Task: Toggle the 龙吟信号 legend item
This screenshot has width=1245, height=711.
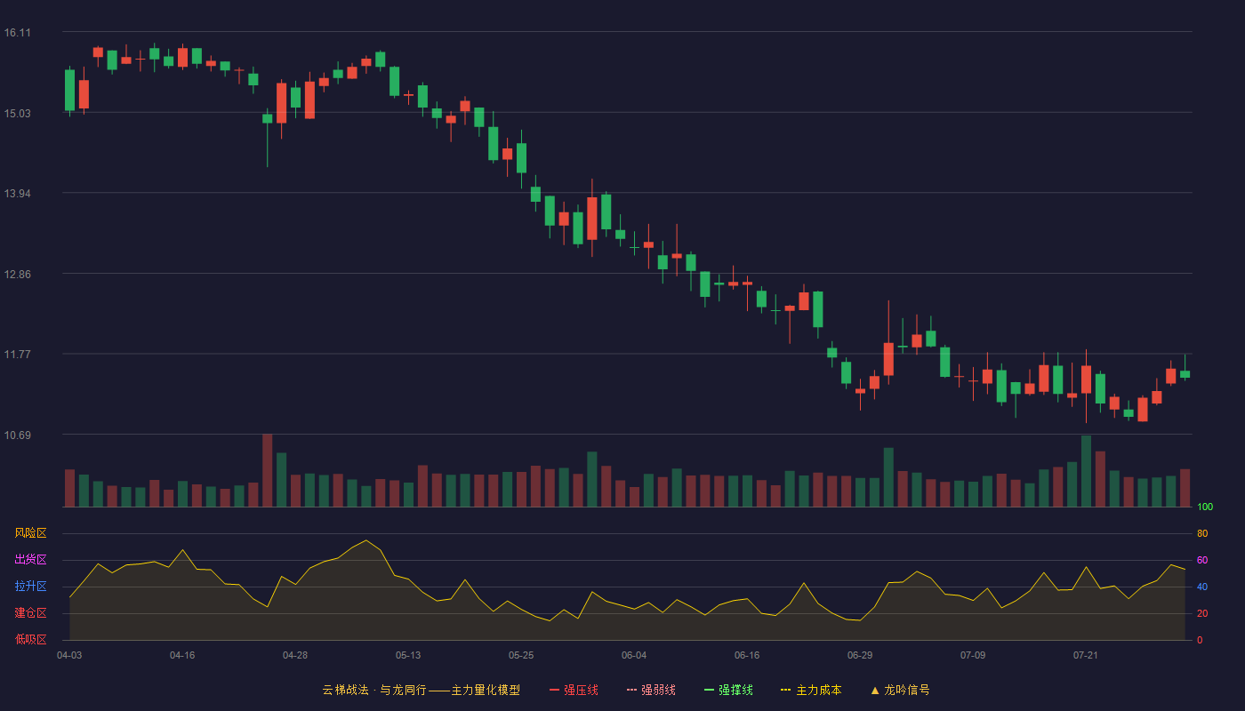Action: [899, 690]
